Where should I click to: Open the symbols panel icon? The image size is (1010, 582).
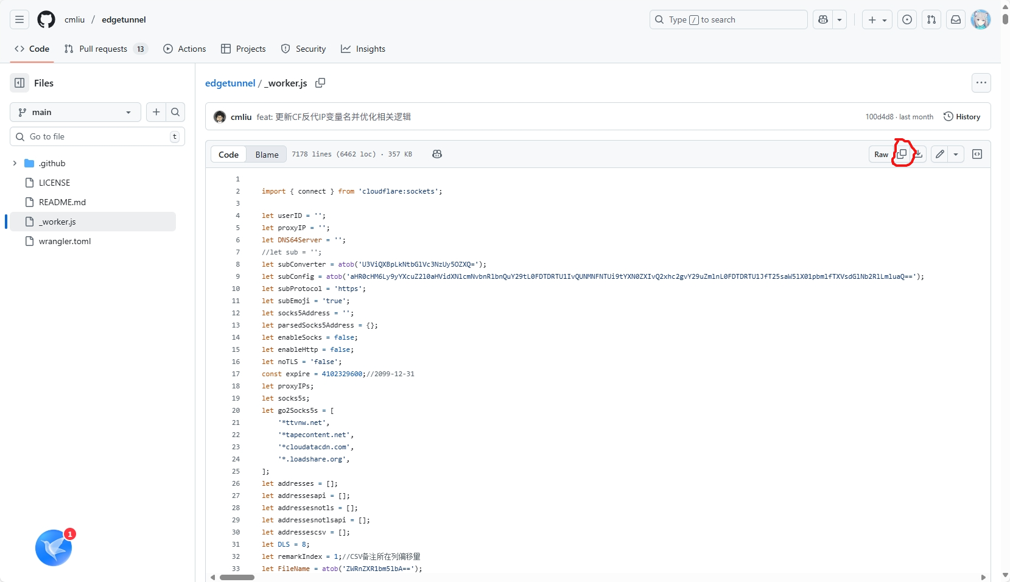pyautogui.click(x=977, y=154)
